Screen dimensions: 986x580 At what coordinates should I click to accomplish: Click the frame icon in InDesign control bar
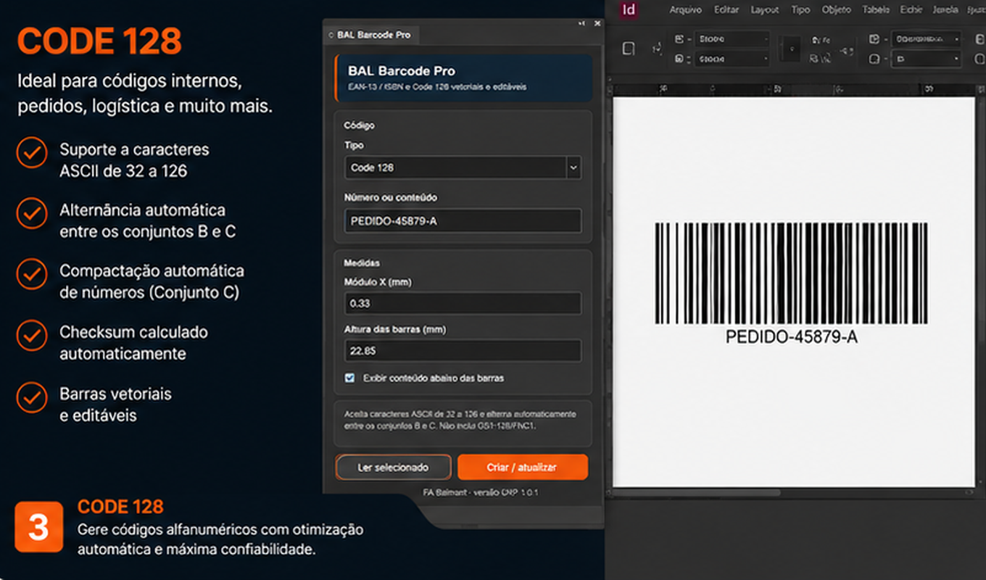point(629,49)
